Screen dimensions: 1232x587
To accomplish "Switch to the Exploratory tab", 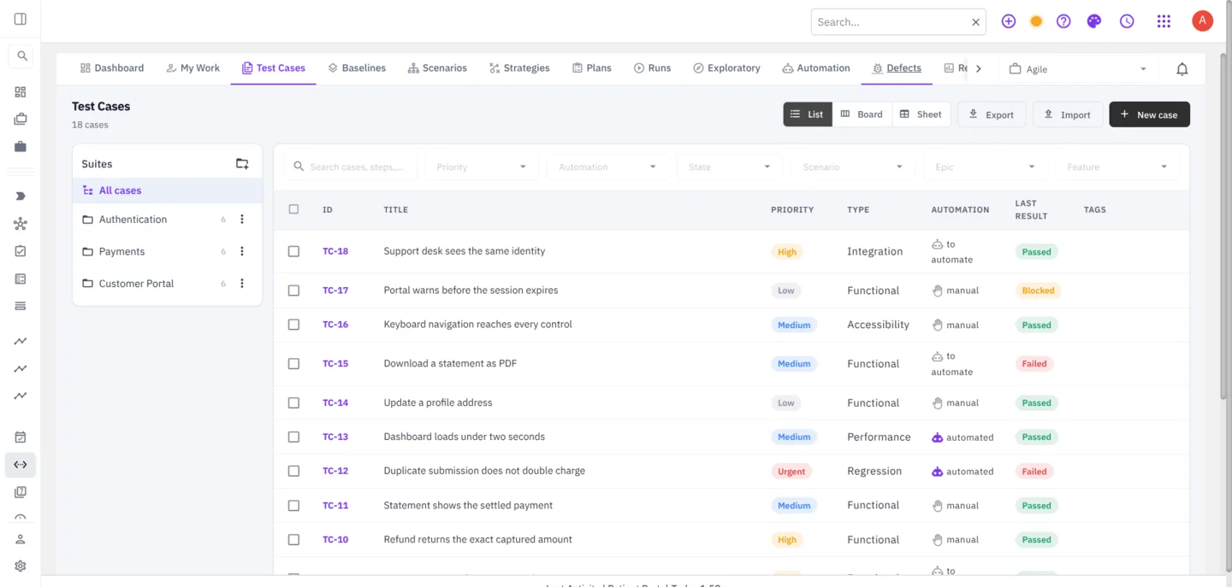I will point(726,68).
